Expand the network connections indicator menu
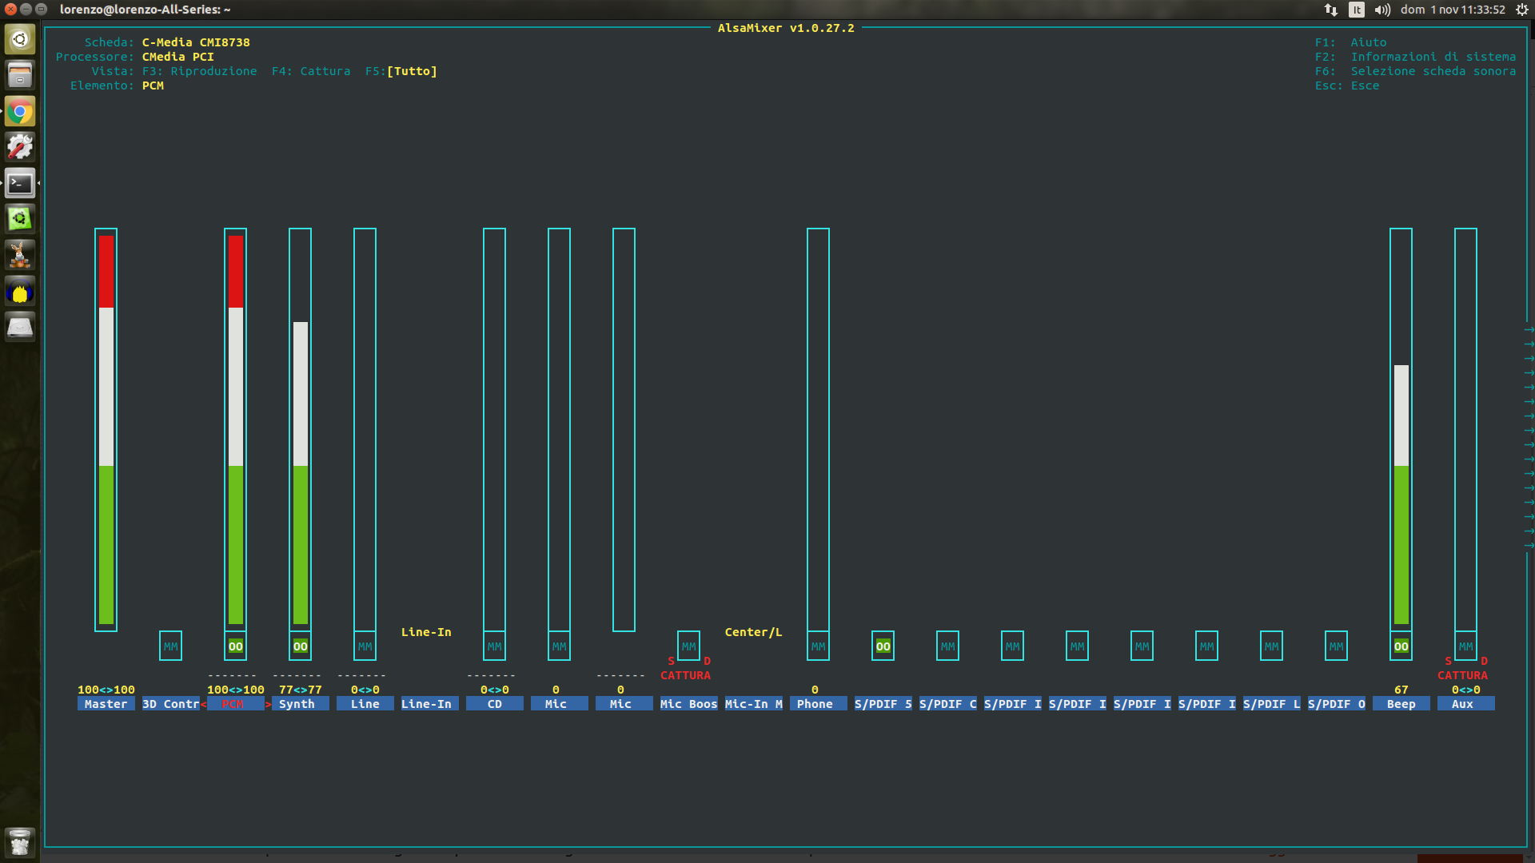Screen dimensions: 1535x863 pos(1330,10)
